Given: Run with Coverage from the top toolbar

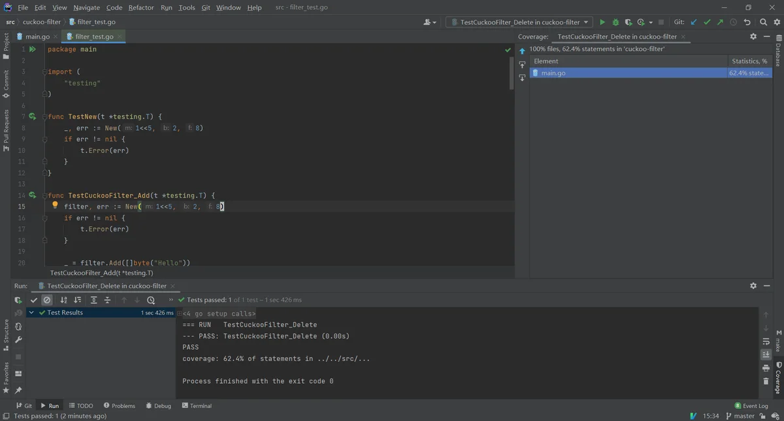Looking at the screenshot, I should point(629,22).
